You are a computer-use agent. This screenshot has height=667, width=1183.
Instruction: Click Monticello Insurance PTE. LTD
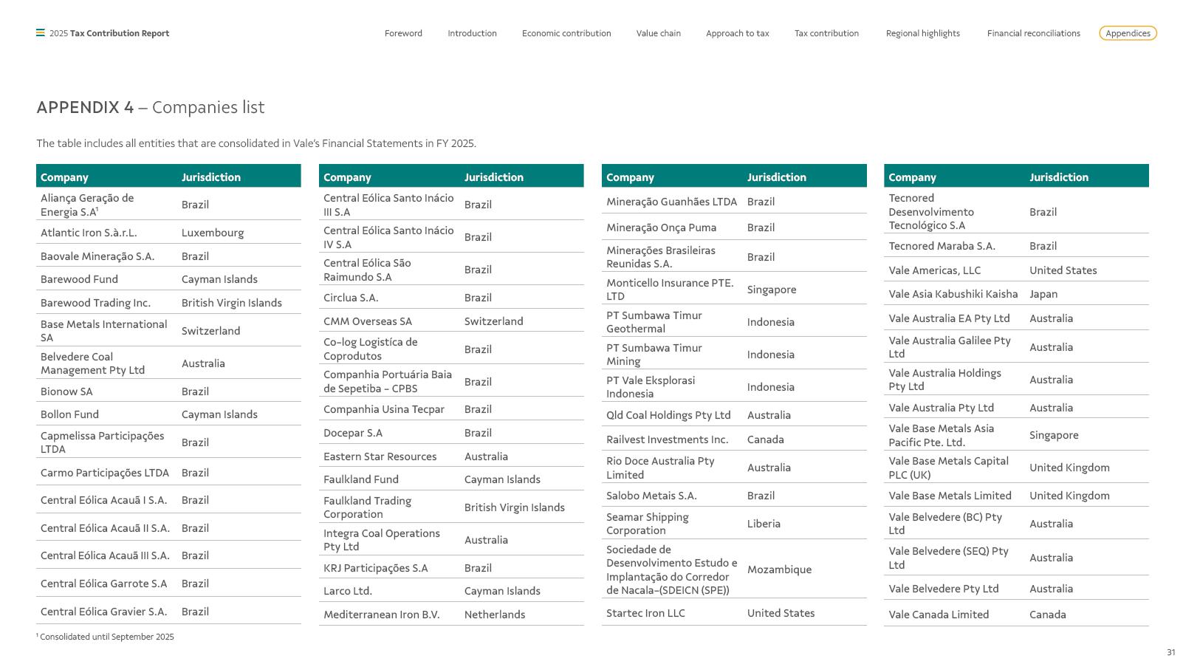coord(670,290)
